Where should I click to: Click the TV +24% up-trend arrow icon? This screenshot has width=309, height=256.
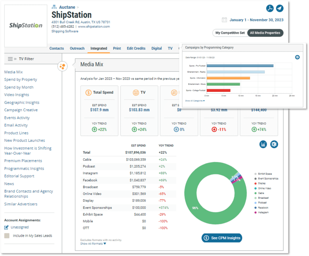pyautogui.click(x=134, y=130)
